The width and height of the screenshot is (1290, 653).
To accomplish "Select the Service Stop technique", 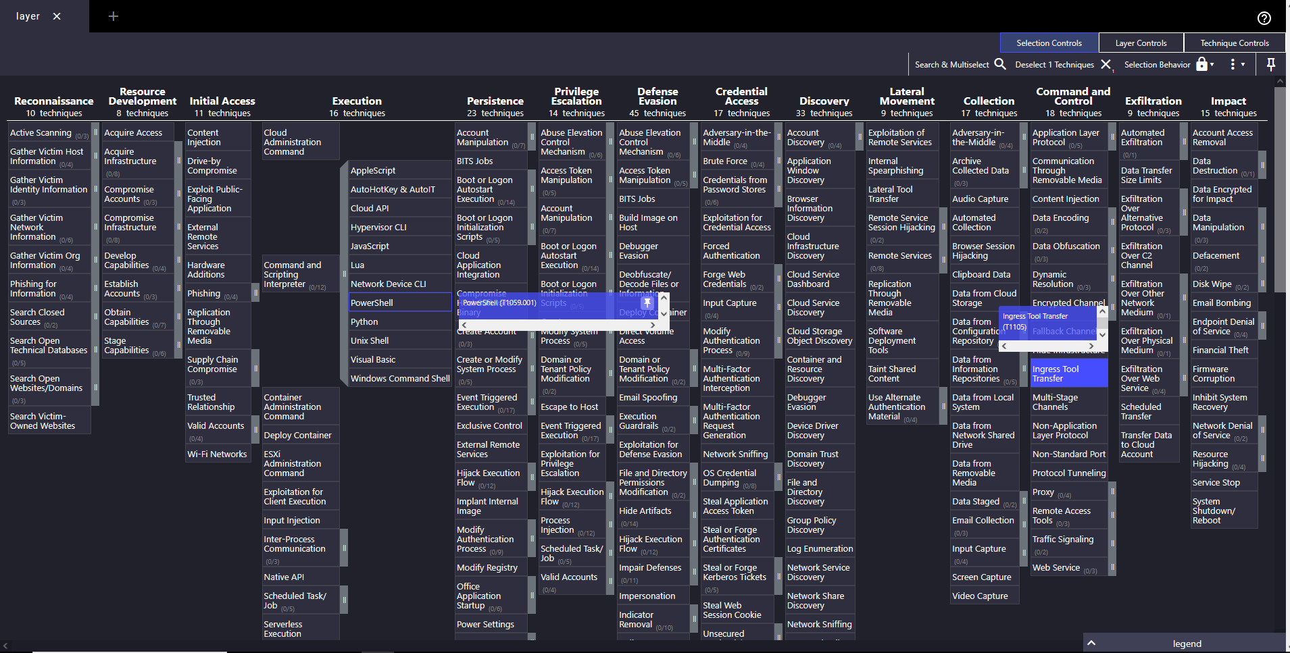I will click(1224, 481).
